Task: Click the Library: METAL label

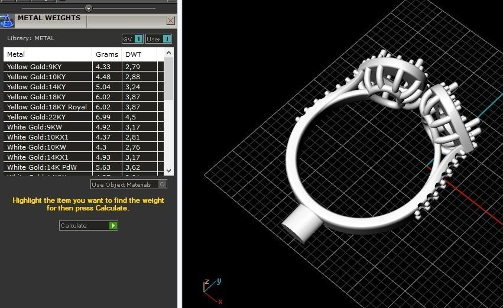Action: (x=31, y=38)
